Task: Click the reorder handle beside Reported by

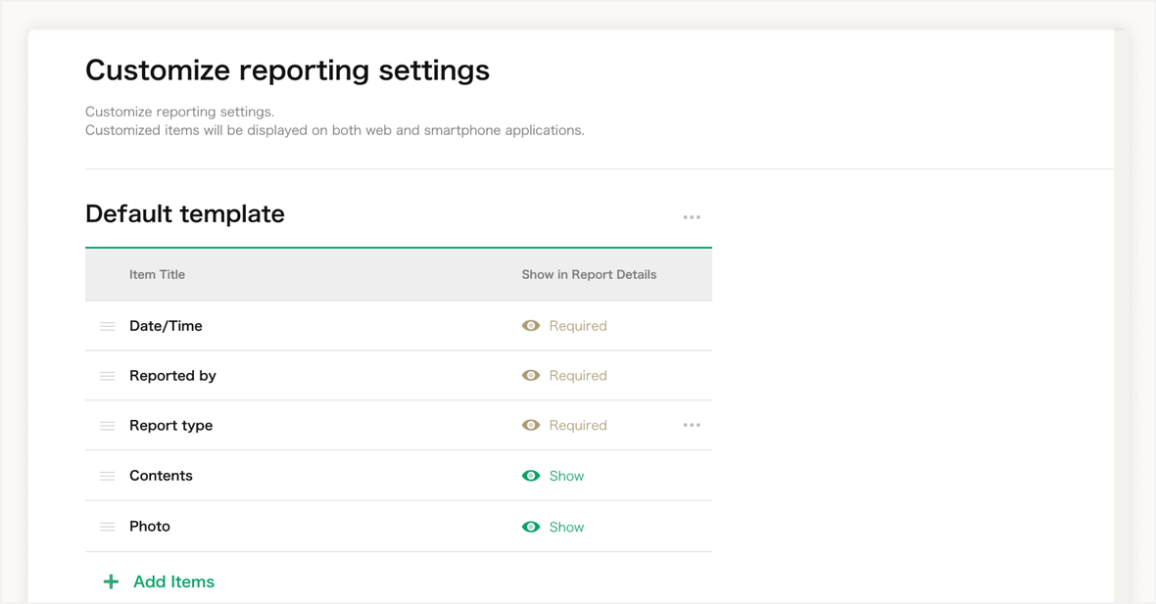Action: click(108, 376)
